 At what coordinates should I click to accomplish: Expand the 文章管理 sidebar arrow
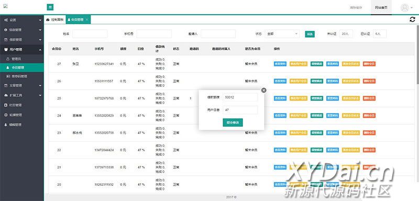40,85
